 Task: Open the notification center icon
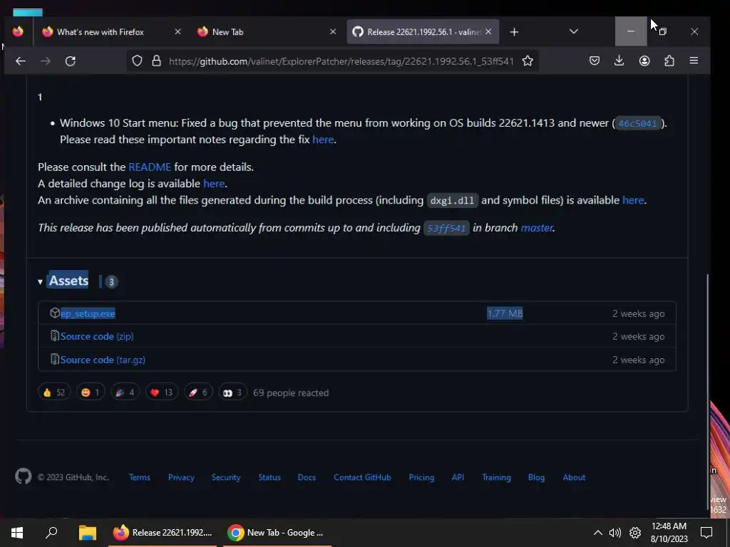(x=706, y=533)
